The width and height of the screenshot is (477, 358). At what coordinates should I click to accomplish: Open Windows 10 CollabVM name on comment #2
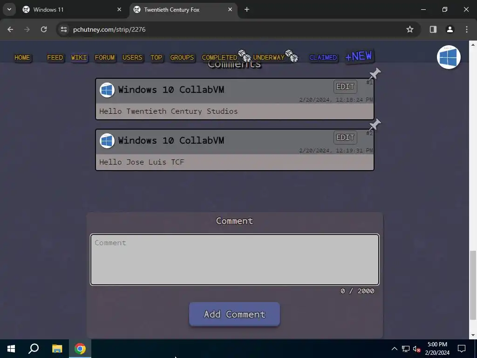tap(171, 141)
